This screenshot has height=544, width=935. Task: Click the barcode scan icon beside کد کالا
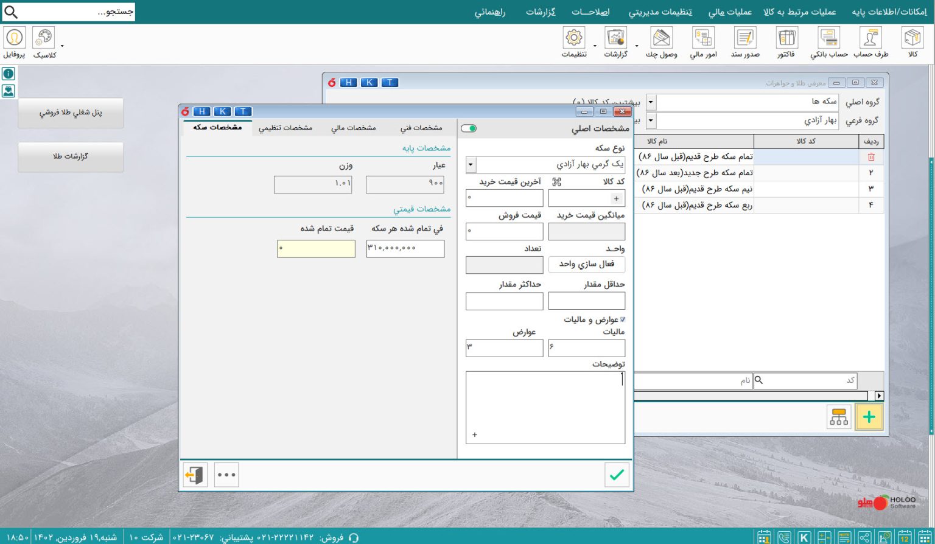[x=556, y=182]
